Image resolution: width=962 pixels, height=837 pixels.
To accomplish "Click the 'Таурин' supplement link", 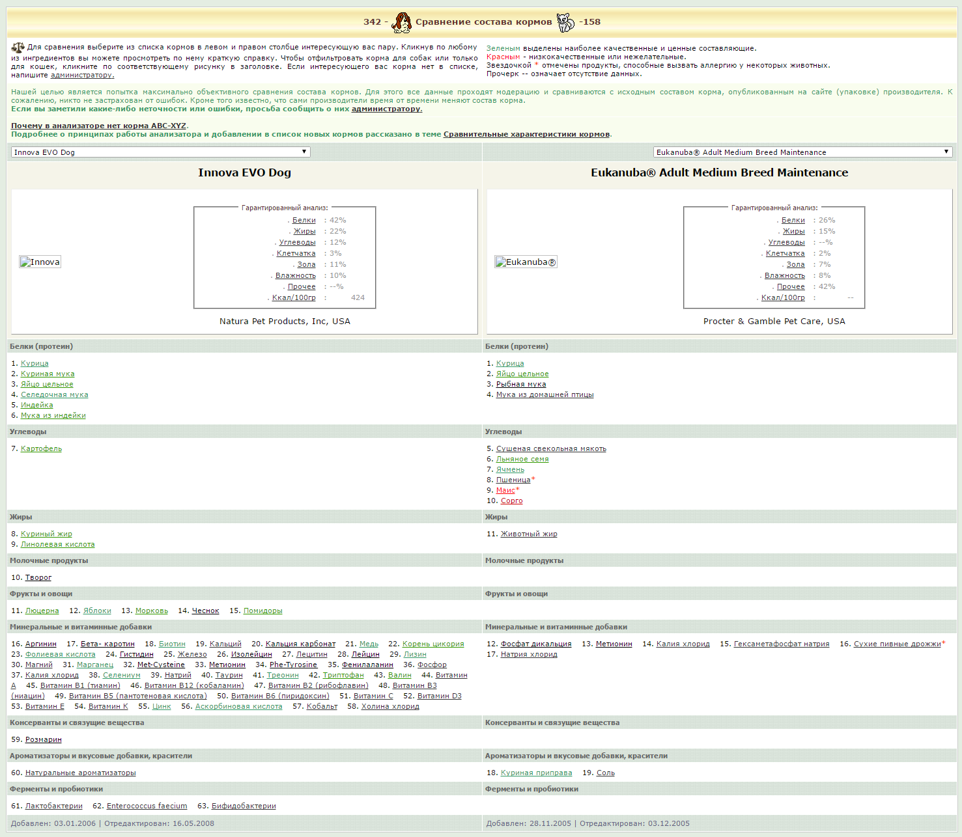I will click(x=229, y=676).
